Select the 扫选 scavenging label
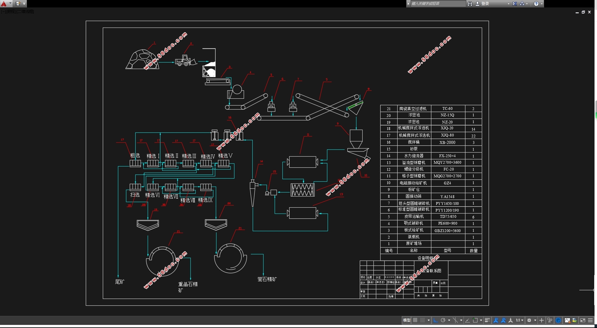The width and height of the screenshot is (597, 328). click(135, 195)
